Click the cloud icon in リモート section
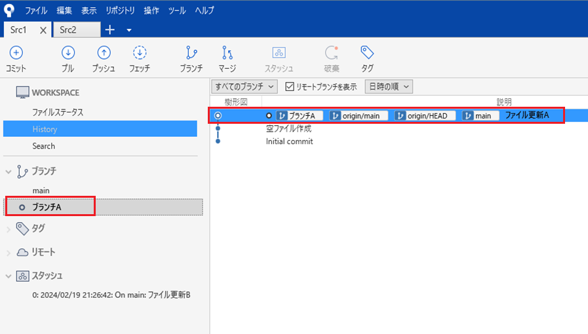This screenshot has height=334, width=588. pyautogui.click(x=22, y=252)
